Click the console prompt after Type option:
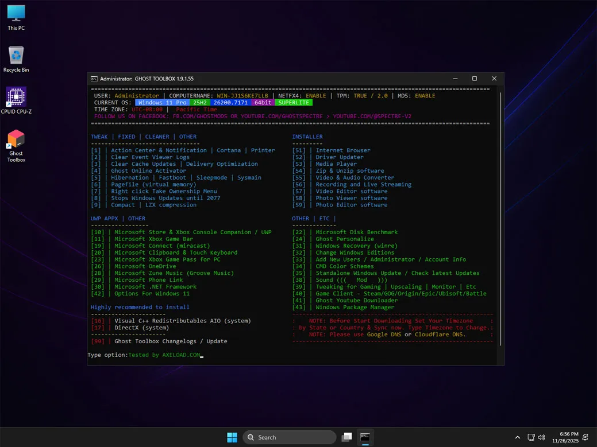Screen dimensions: 597x447 click(x=201, y=355)
